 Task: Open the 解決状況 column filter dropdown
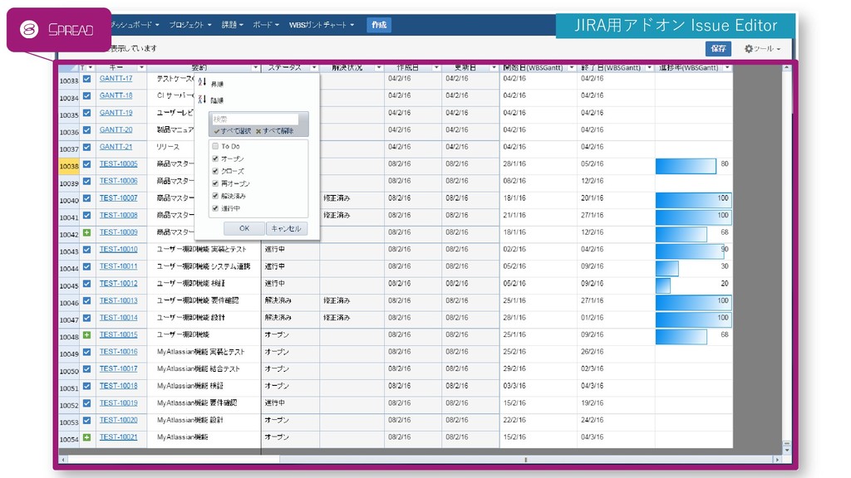click(378, 68)
